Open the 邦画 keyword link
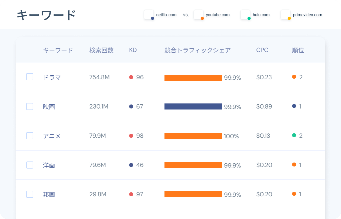Screen dimensions: 341x219 [49, 194]
